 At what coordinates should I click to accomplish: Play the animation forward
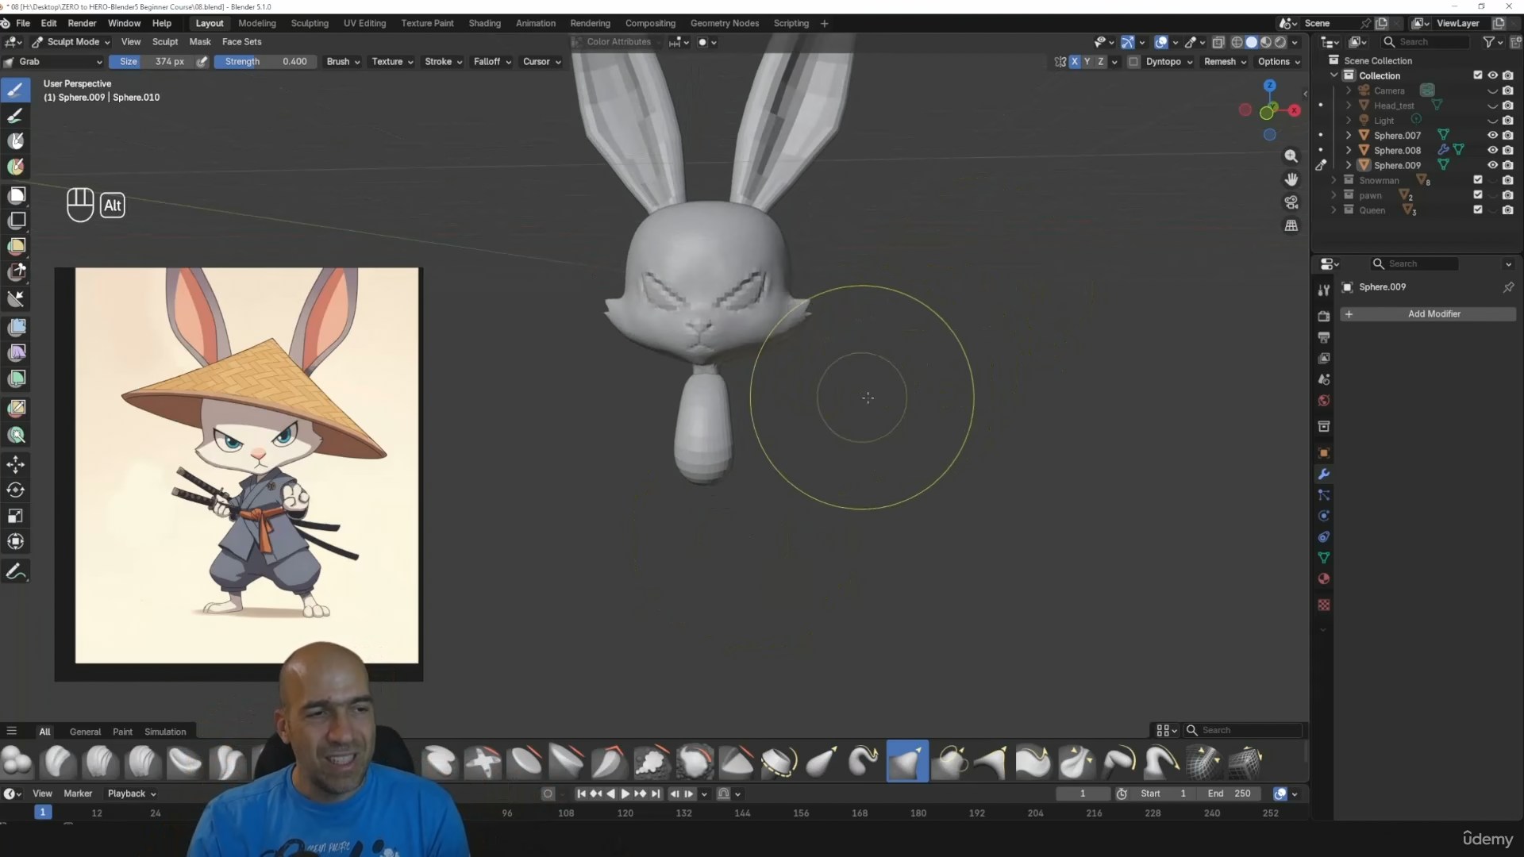pyautogui.click(x=625, y=794)
